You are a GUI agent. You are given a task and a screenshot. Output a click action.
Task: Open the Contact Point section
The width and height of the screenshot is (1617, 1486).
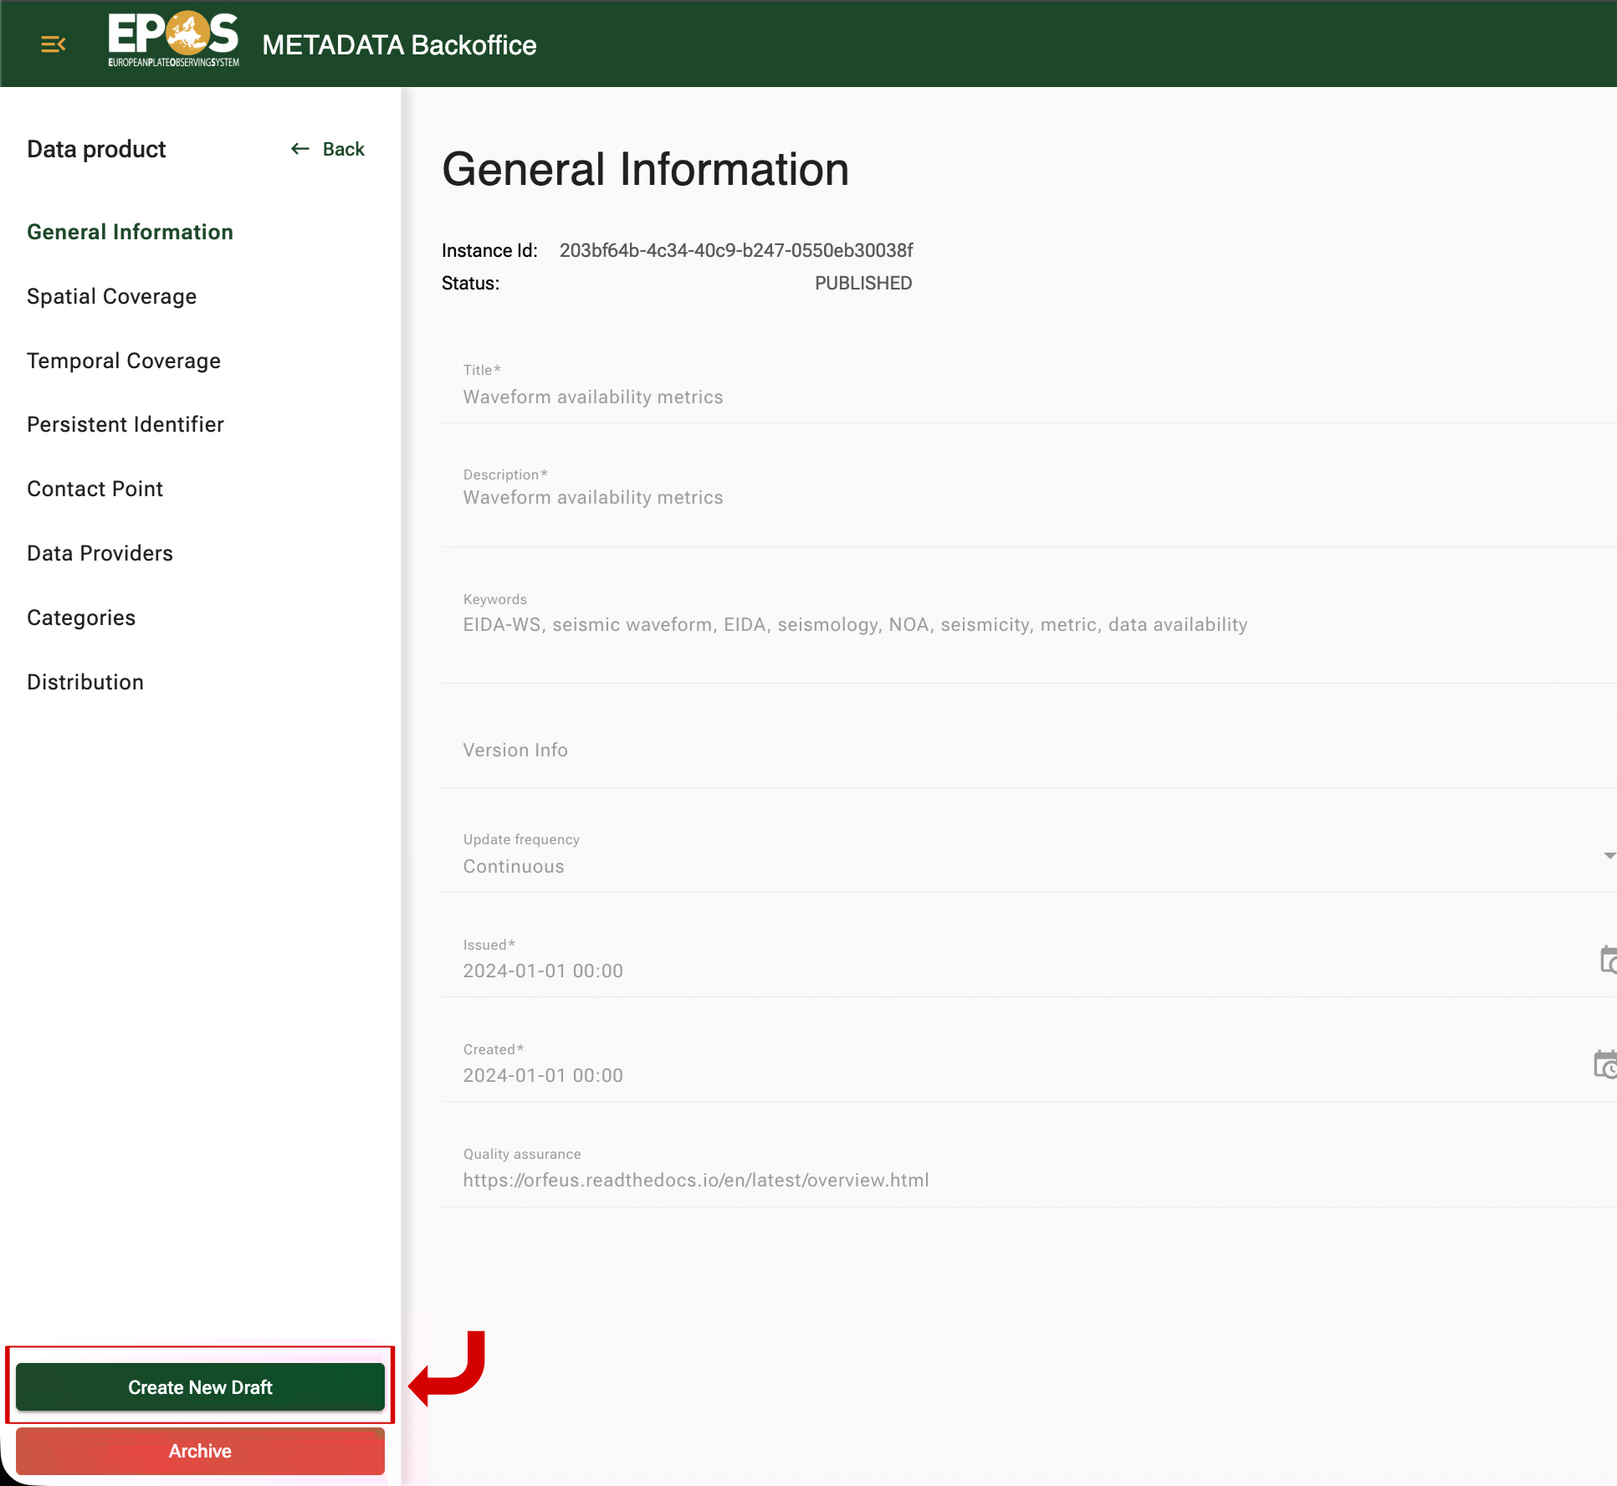(x=95, y=489)
